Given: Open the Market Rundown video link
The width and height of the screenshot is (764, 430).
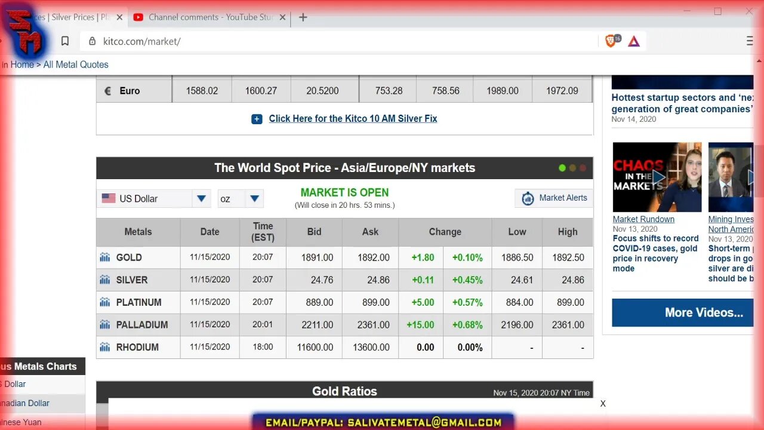Looking at the screenshot, I should 643,219.
